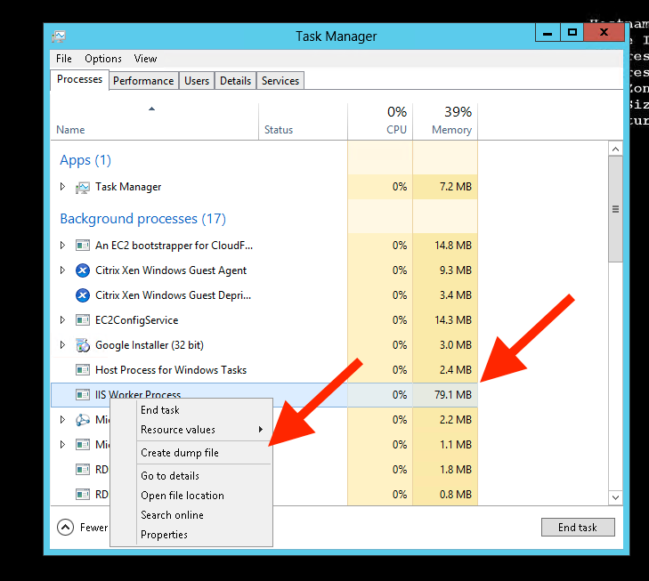Screen dimensions: 649x581
Task: Expand the Google Installer (32 bit) entry
Action: 62,345
